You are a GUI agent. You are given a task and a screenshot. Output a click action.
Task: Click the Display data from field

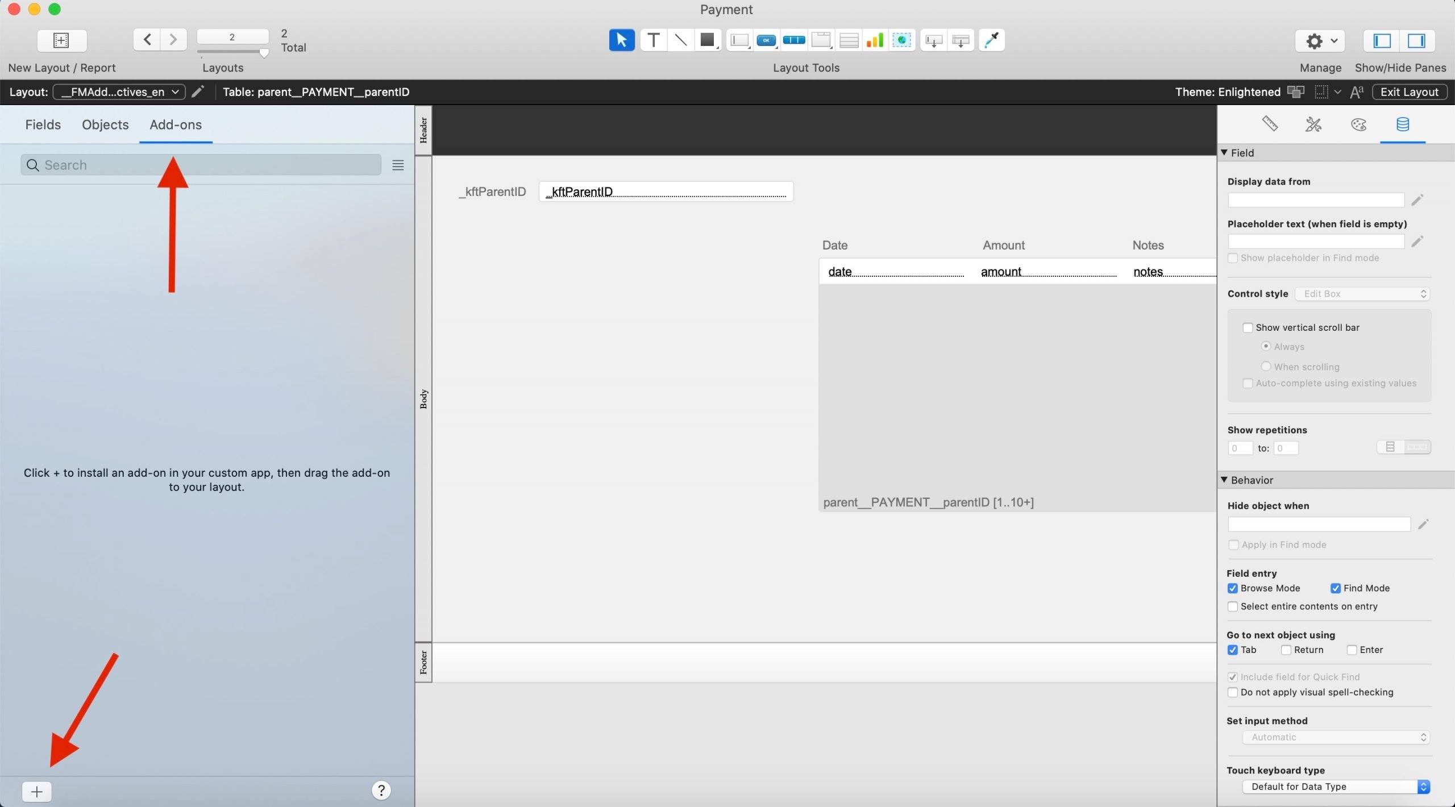click(1316, 200)
